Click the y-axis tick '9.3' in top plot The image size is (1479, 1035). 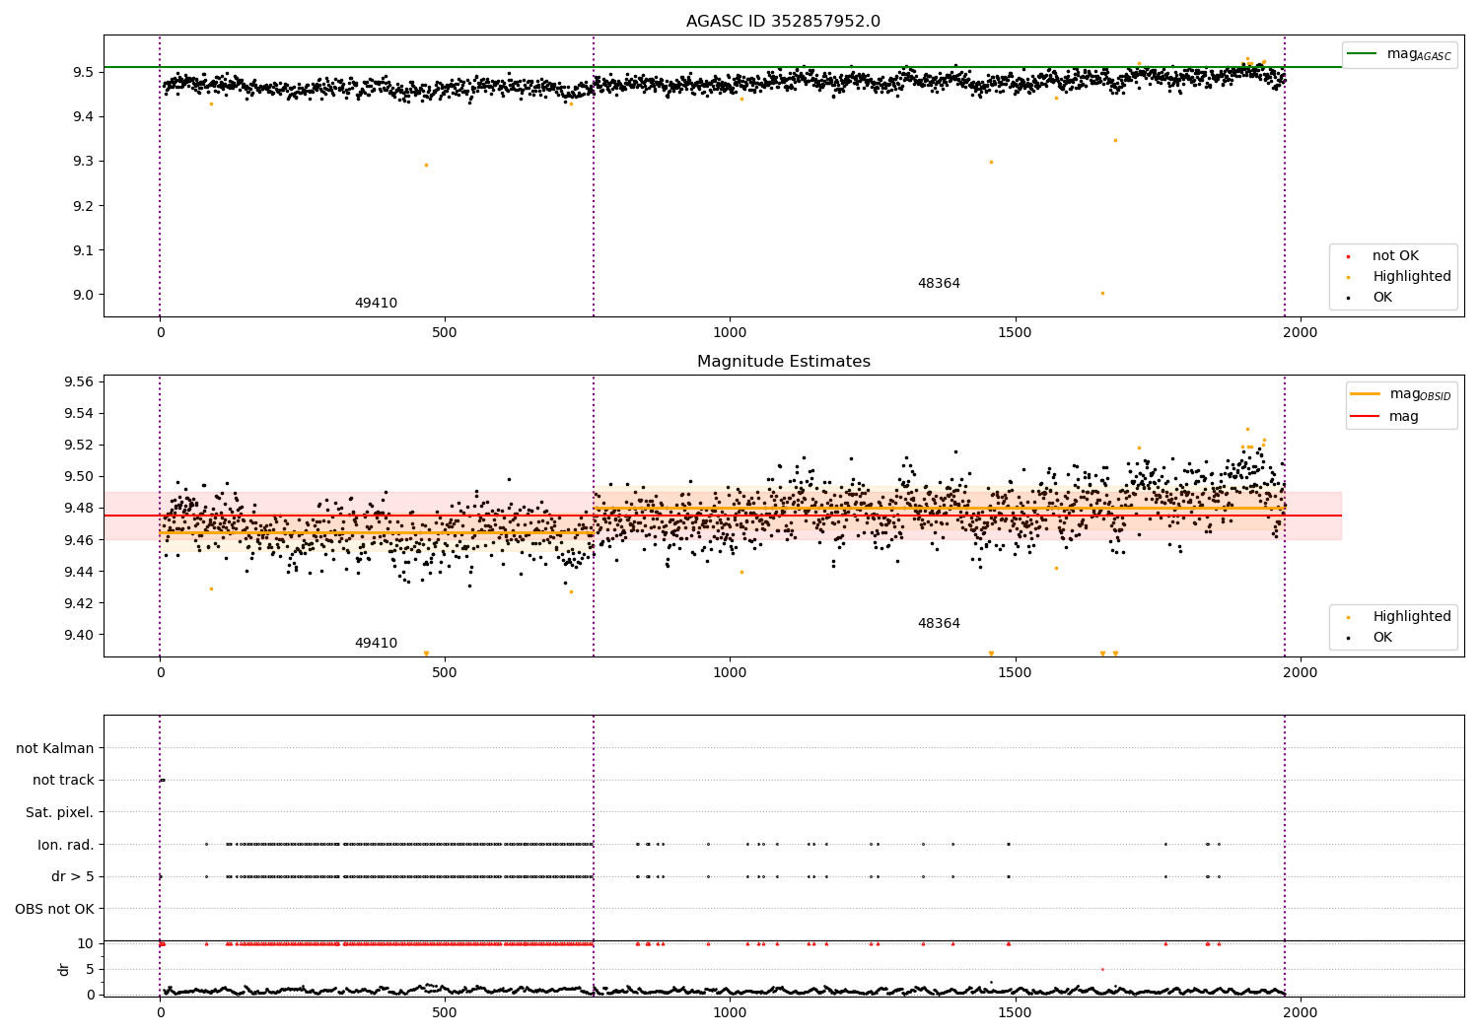point(83,162)
